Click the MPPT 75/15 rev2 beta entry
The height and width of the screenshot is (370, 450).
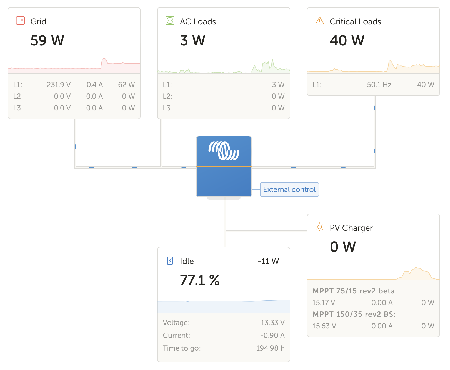(x=355, y=291)
